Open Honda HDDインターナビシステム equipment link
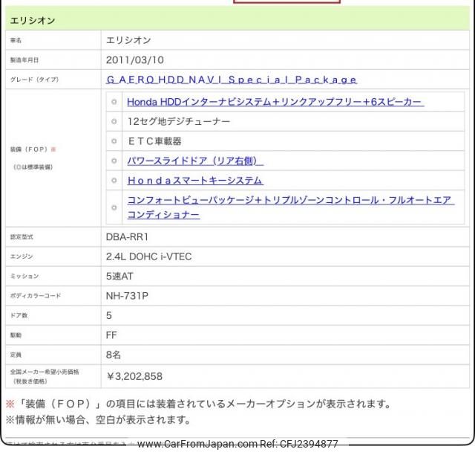The height and width of the screenshot is (452, 475). point(275,102)
